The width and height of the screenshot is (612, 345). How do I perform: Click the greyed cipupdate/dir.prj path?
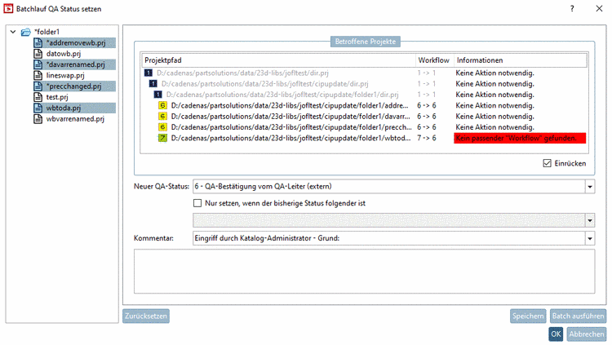click(x=265, y=84)
